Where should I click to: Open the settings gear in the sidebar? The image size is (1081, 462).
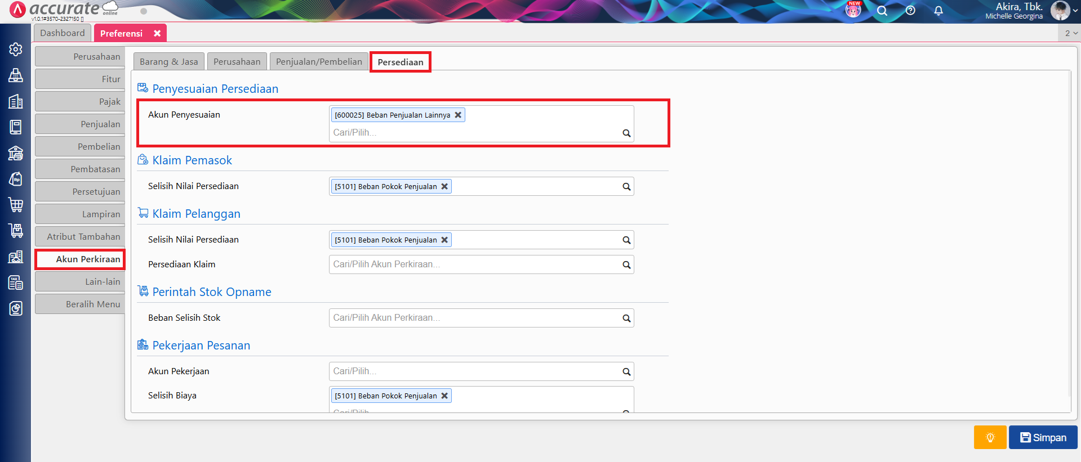[16, 50]
